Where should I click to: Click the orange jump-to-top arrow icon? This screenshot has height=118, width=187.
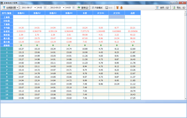[117, 7]
